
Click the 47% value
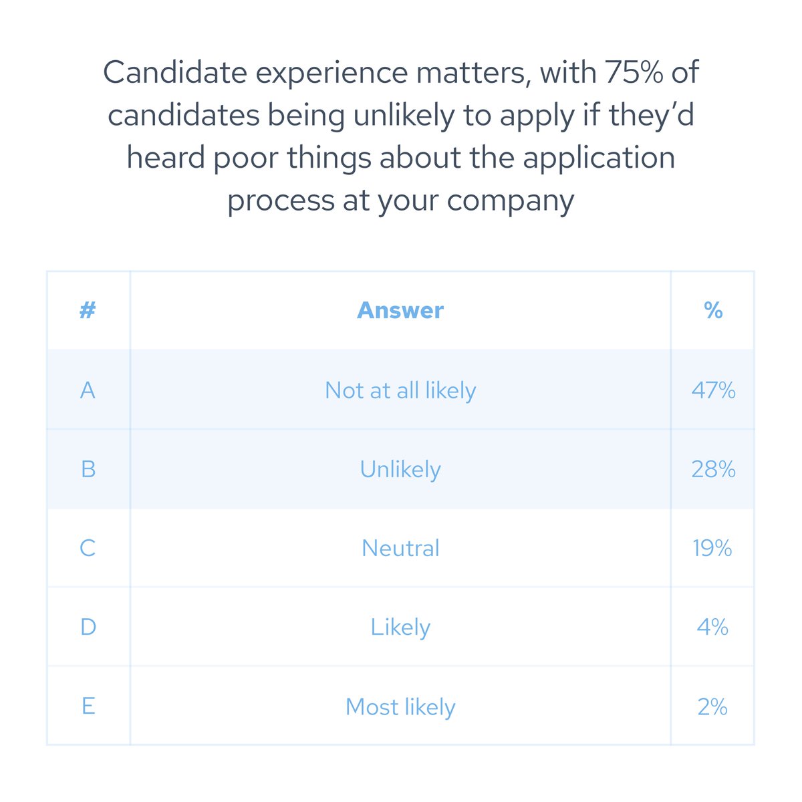point(713,390)
